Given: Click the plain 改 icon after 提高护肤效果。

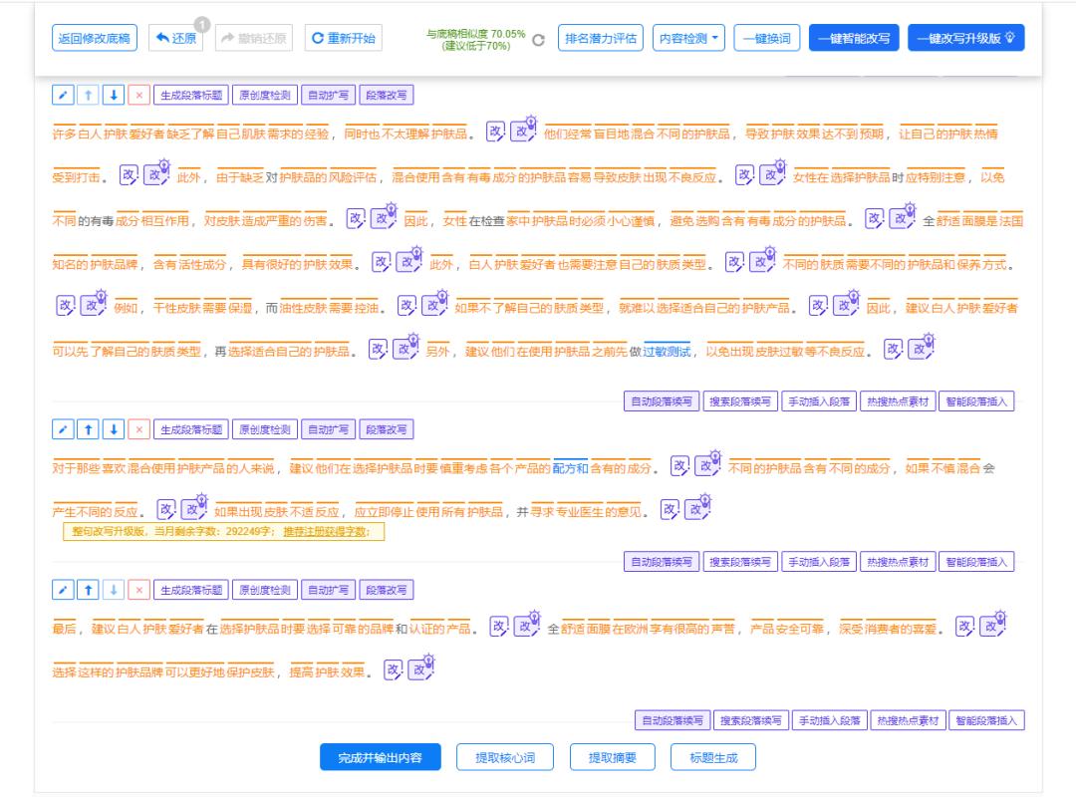Looking at the screenshot, I should click(394, 668).
